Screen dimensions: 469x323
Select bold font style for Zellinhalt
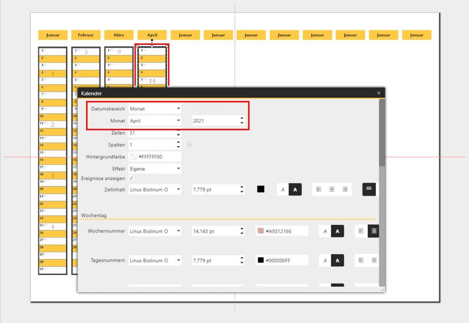(295, 190)
